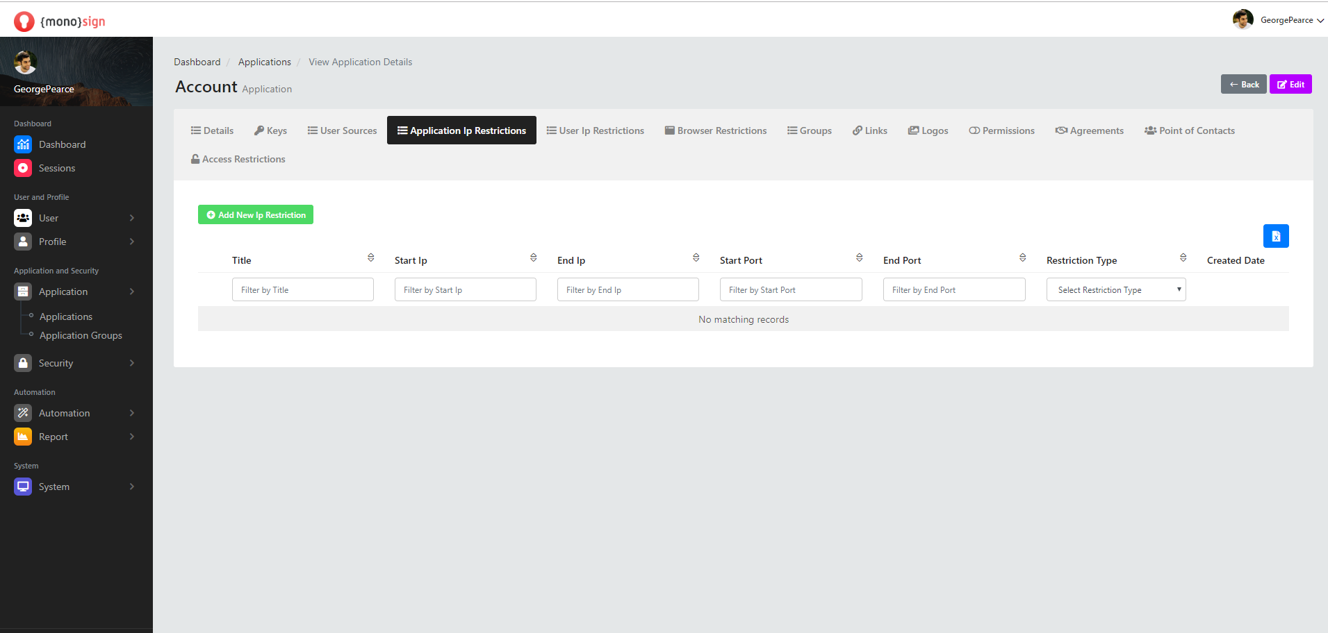This screenshot has width=1328, height=633.
Task: Click Add New Ip Restriction button
Action: point(256,214)
